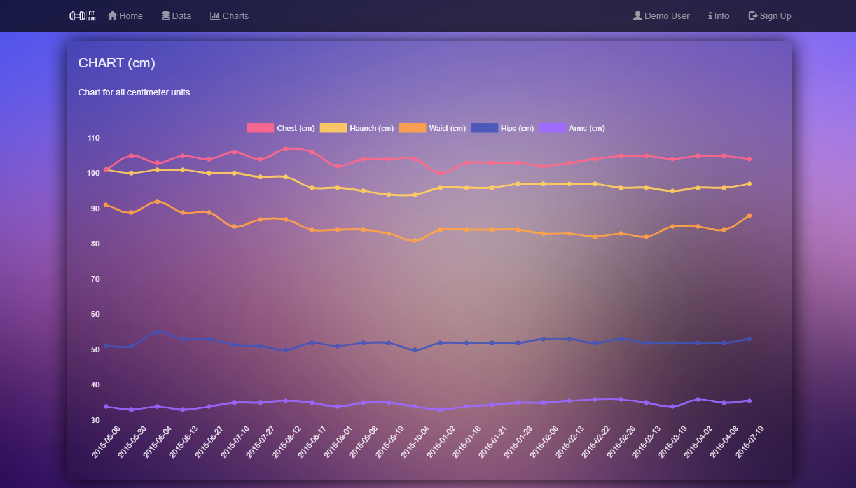Viewport: 856px width, 488px height.
Task: Click the Data stacked-layers icon
Action: pos(165,15)
